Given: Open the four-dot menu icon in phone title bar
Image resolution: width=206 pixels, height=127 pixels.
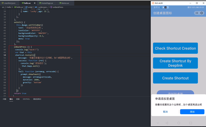Looking at the screenshot, I should pyautogui.click(x=197, y=13).
